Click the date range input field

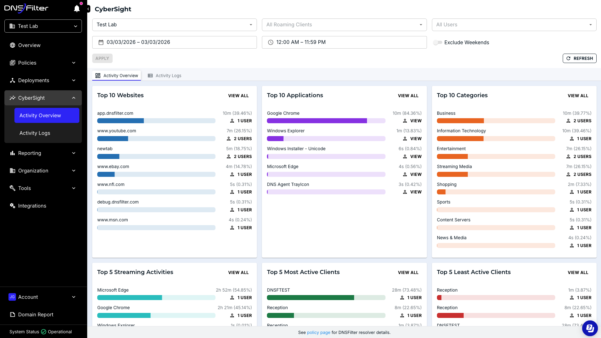click(x=174, y=42)
